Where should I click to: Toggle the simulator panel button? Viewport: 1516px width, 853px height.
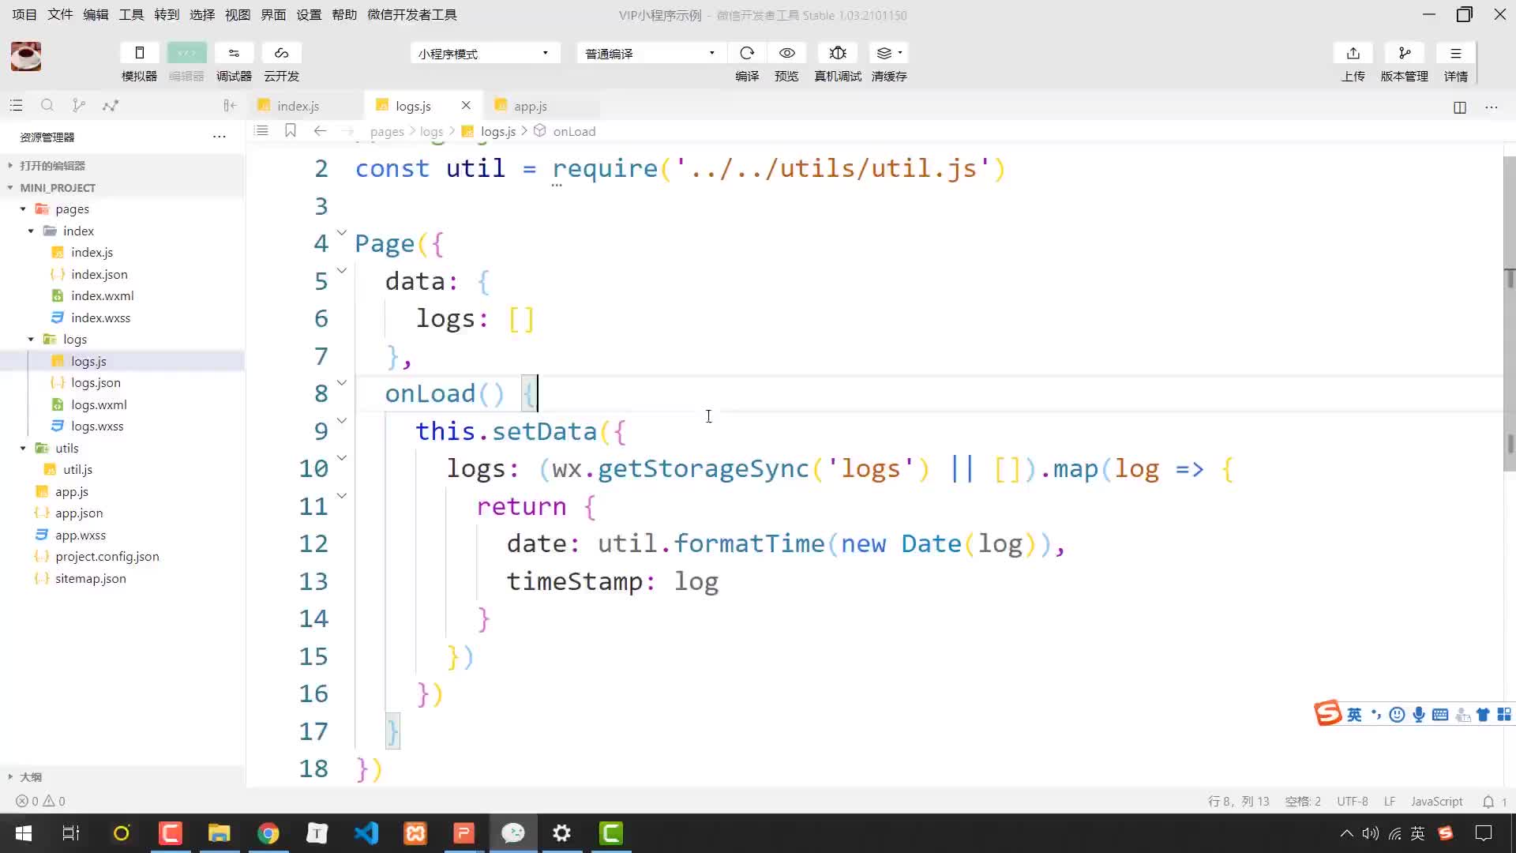click(140, 53)
